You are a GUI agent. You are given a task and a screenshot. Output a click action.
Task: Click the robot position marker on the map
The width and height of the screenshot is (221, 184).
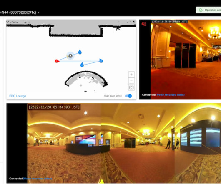(70, 56)
